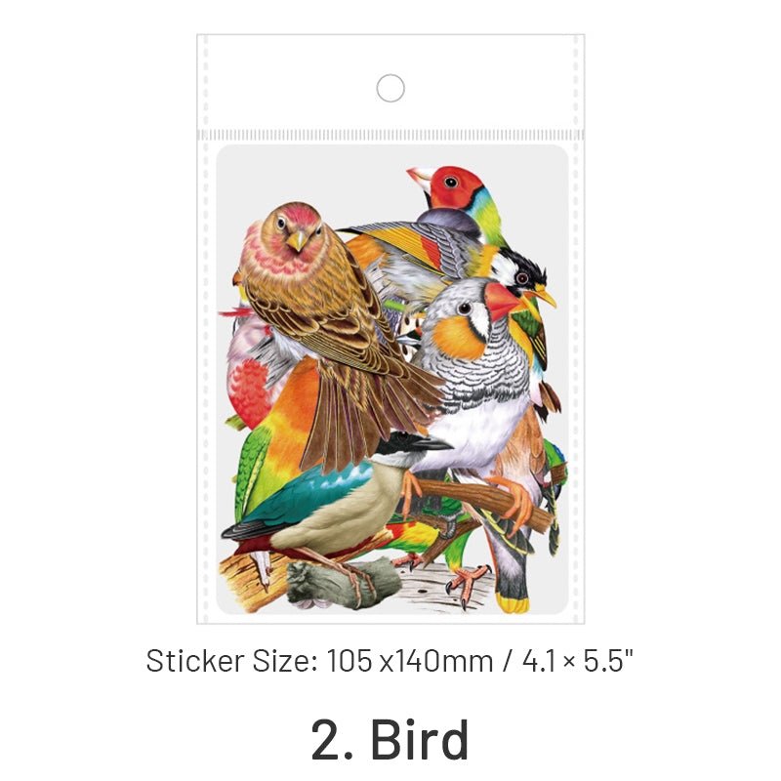This screenshot has height=781, width=781.
Task: Click the brown finch's yellow beak
Action: click(x=298, y=240)
